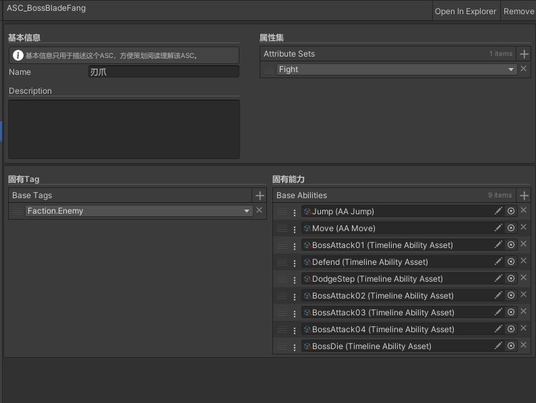536x403 pixels.
Task: Open the three-dot menu for DodgeStep
Action: click(x=295, y=280)
